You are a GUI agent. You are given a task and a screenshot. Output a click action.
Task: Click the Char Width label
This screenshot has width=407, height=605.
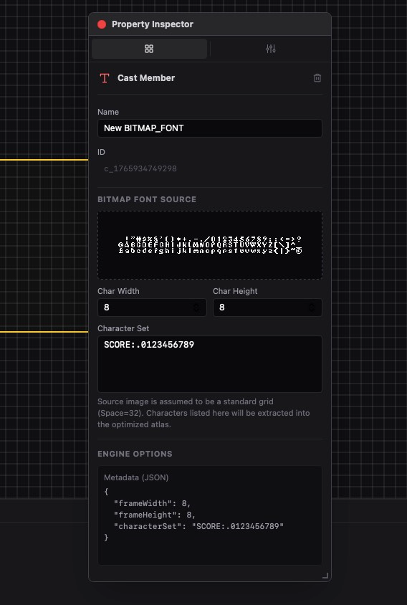coord(118,291)
